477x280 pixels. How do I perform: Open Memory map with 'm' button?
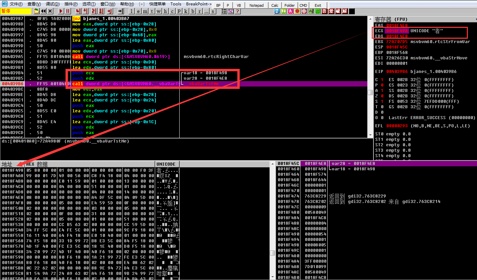(145, 11)
